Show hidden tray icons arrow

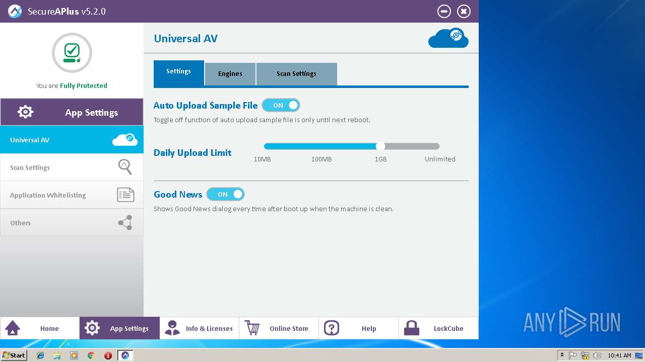tap(562, 355)
